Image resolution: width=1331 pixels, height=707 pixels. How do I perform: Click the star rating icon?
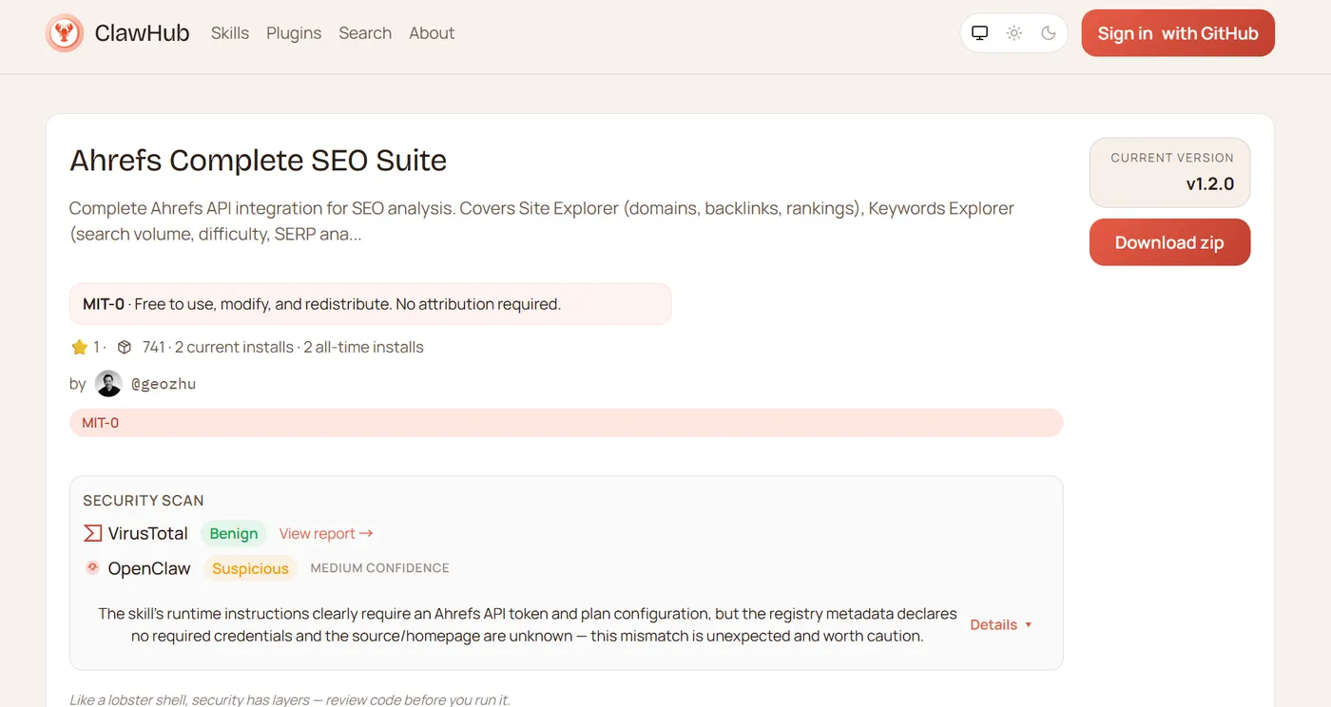pos(80,348)
